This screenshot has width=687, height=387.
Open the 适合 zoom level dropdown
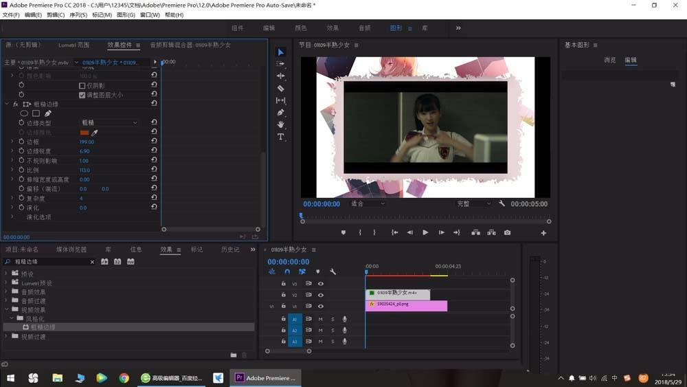point(368,204)
